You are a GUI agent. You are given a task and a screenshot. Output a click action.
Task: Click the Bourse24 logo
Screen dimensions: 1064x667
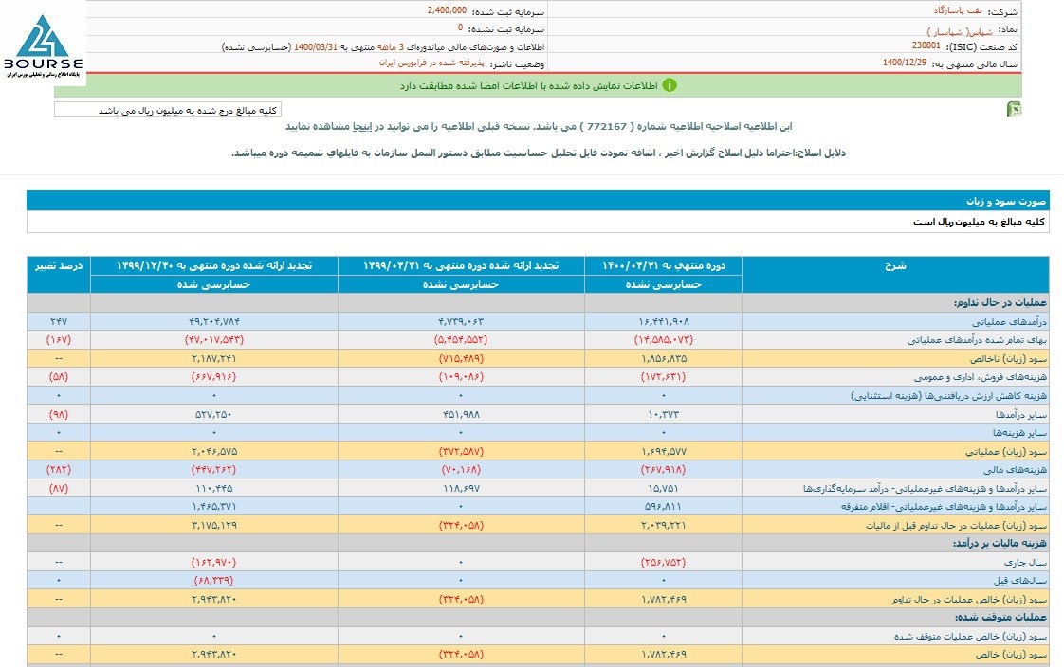pos(43,45)
